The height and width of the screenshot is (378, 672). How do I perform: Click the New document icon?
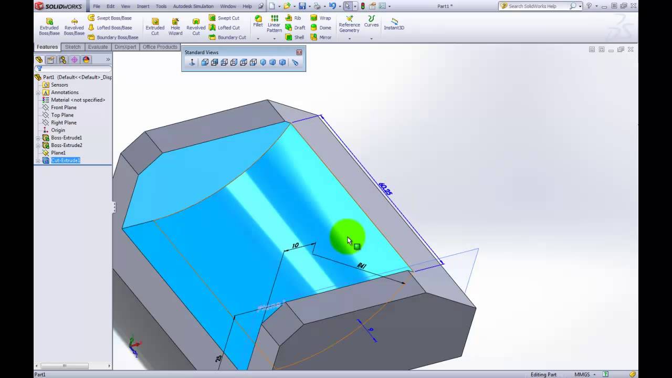pyautogui.click(x=272, y=6)
